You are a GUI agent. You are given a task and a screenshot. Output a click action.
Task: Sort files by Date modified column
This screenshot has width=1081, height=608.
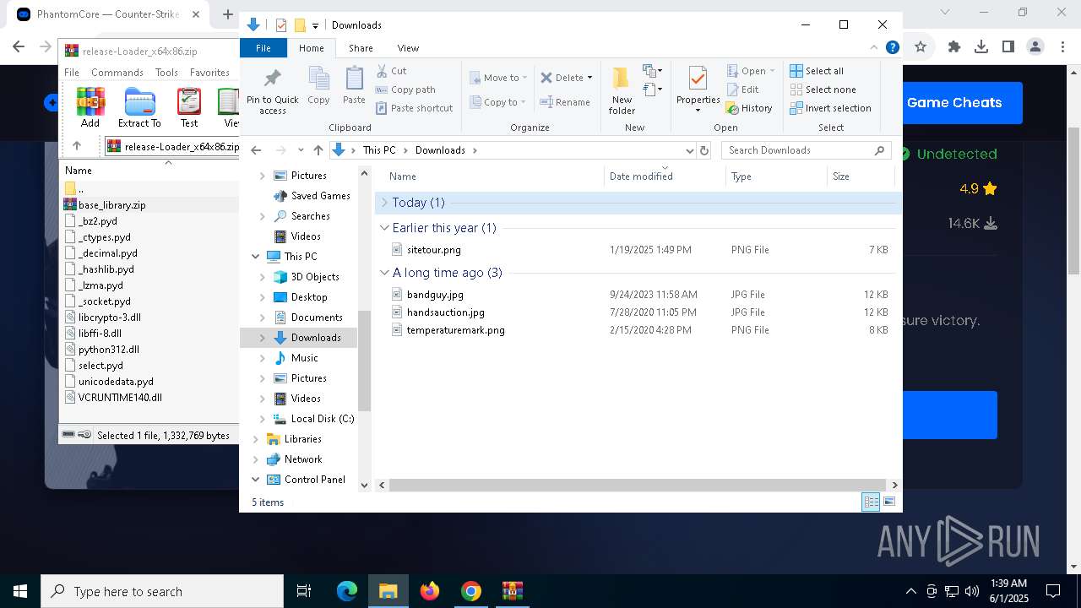click(665, 176)
